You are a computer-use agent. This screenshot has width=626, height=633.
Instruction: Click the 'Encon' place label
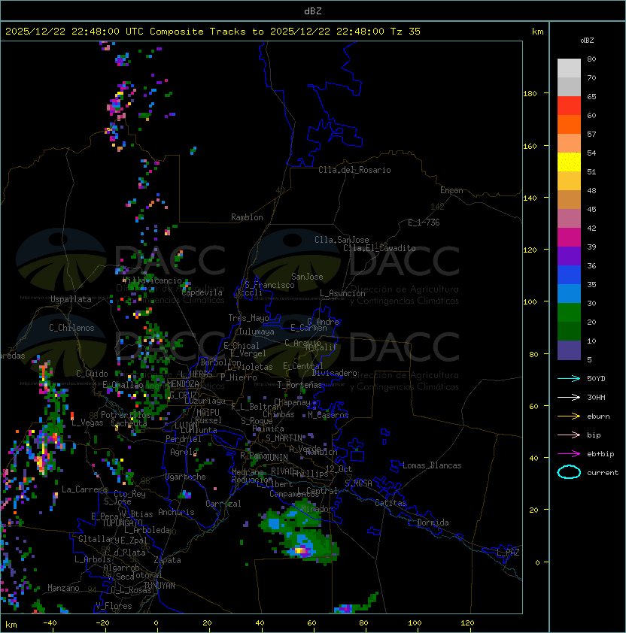coord(451,190)
